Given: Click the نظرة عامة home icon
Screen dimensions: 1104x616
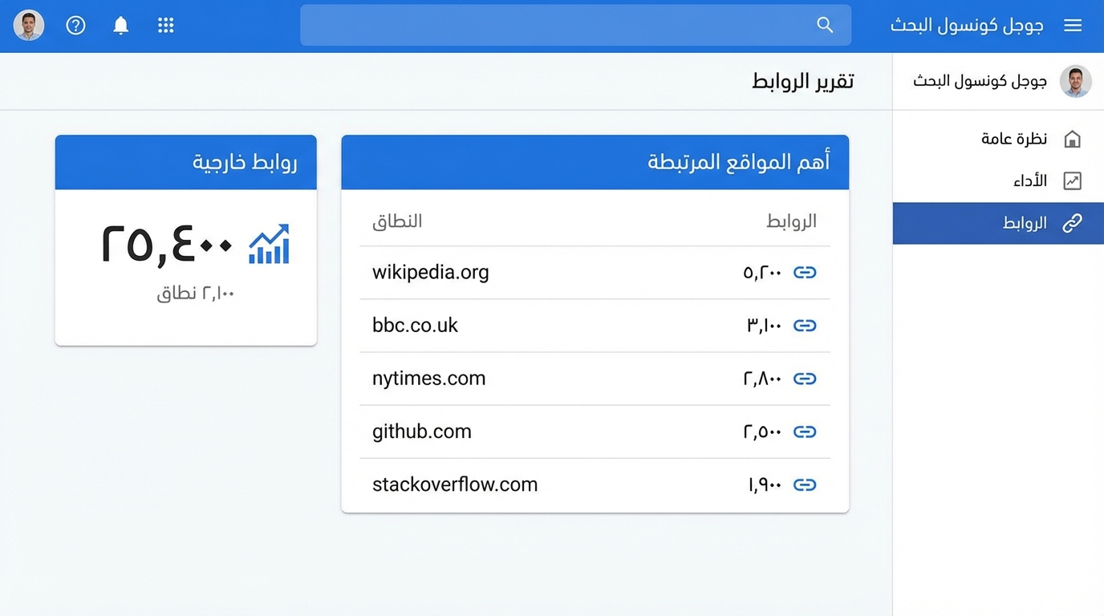Looking at the screenshot, I should pyautogui.click(x=1074, y=138).
